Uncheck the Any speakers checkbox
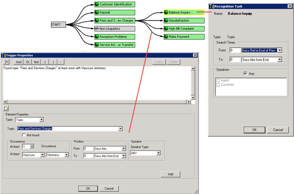Image resolution: width=294 pixels, height=194 pixels. [x=245, y=73]
